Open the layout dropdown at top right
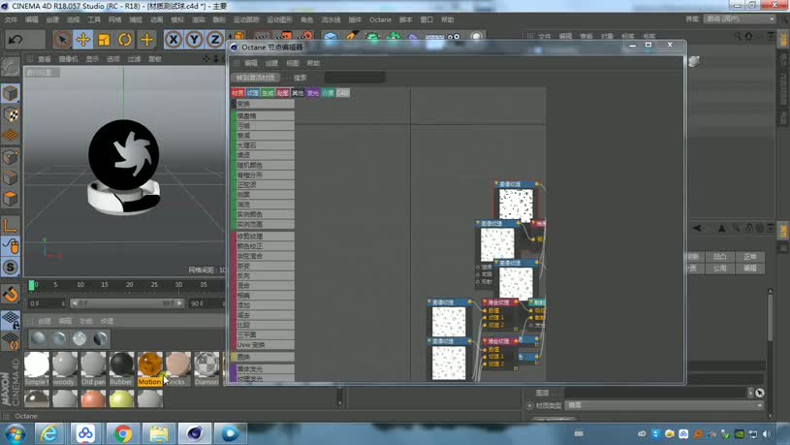The image size is (790, 445). pyautogui.click(x=740, y=18)
